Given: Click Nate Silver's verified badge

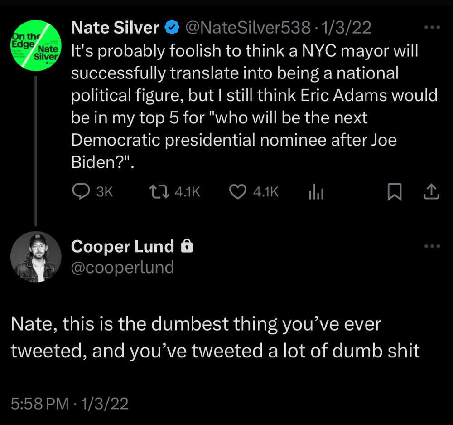Looking at the screenshot, I should (x=170, y=28).
